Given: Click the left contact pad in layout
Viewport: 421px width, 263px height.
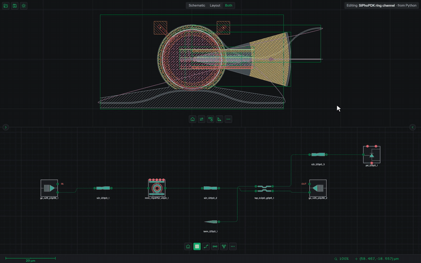Looking at the screenshot, I should 161,28.
